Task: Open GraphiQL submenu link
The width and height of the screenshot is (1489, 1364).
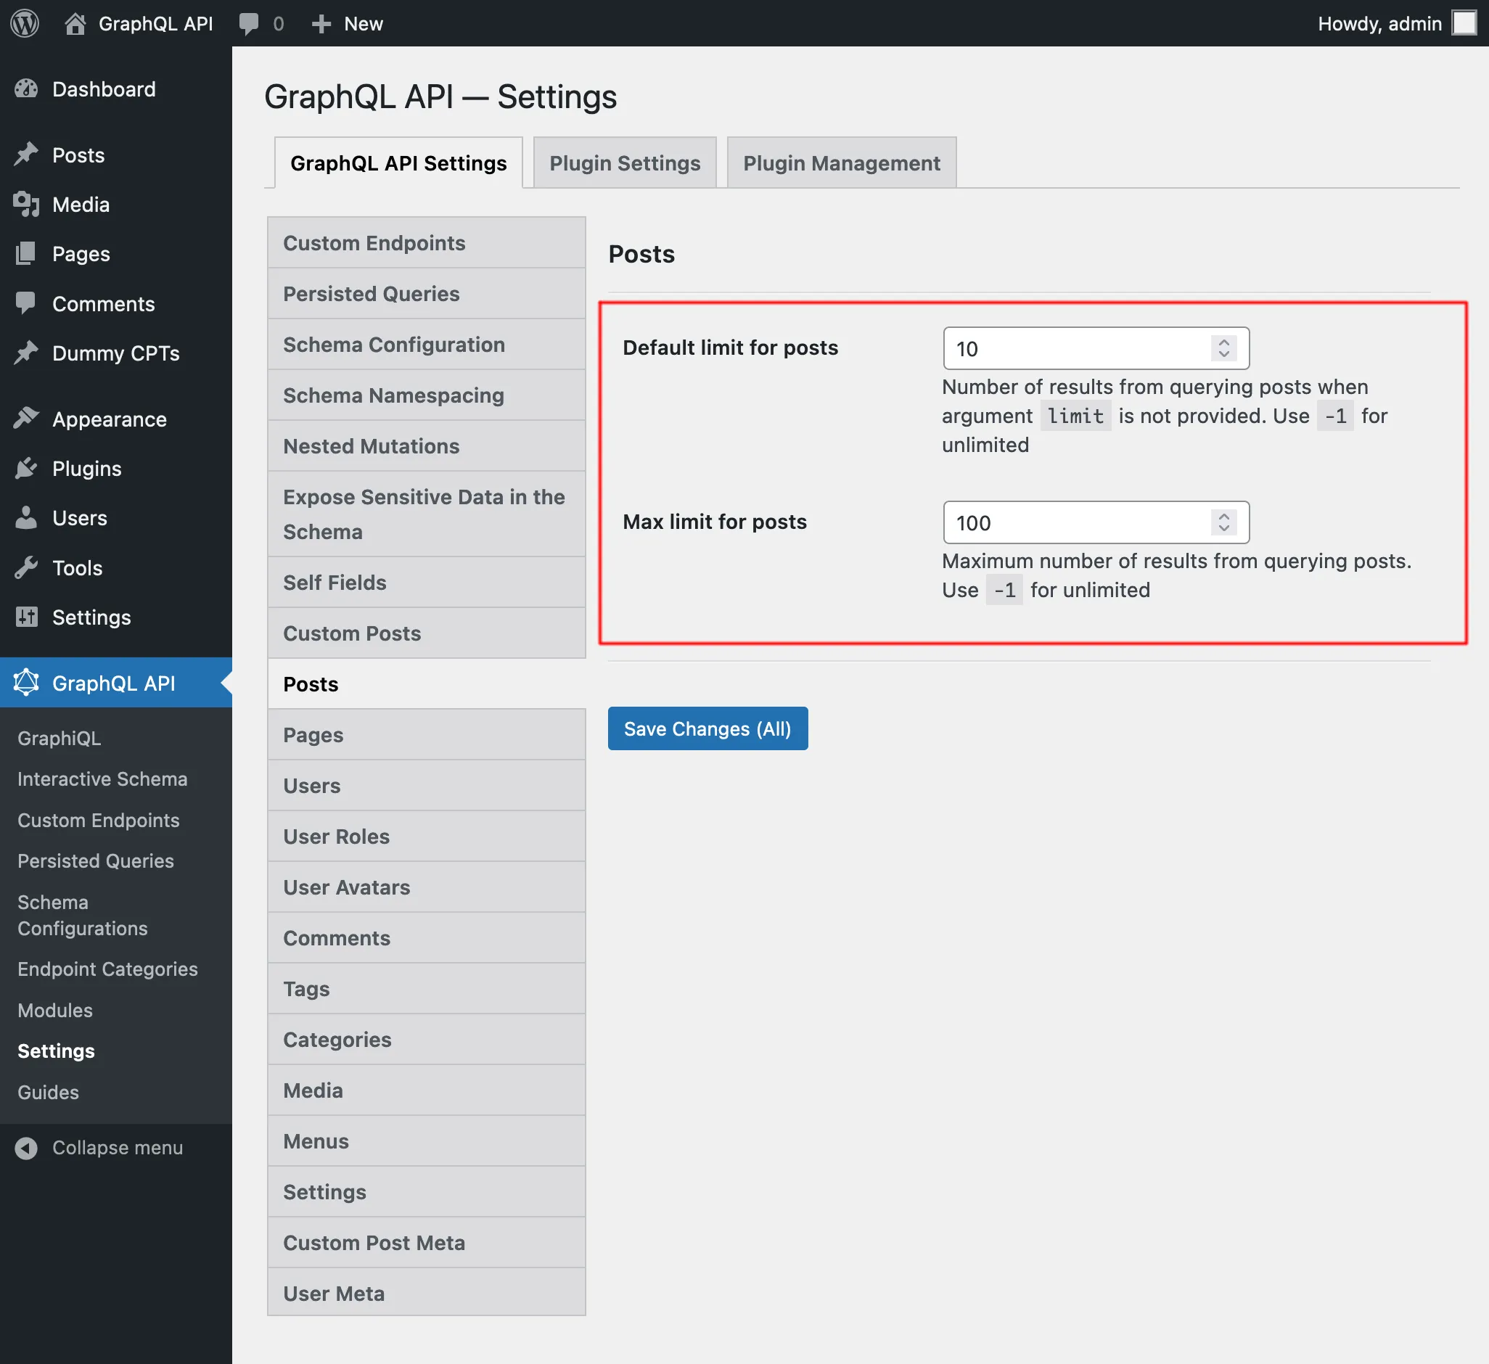Action: tap(59, 739)
